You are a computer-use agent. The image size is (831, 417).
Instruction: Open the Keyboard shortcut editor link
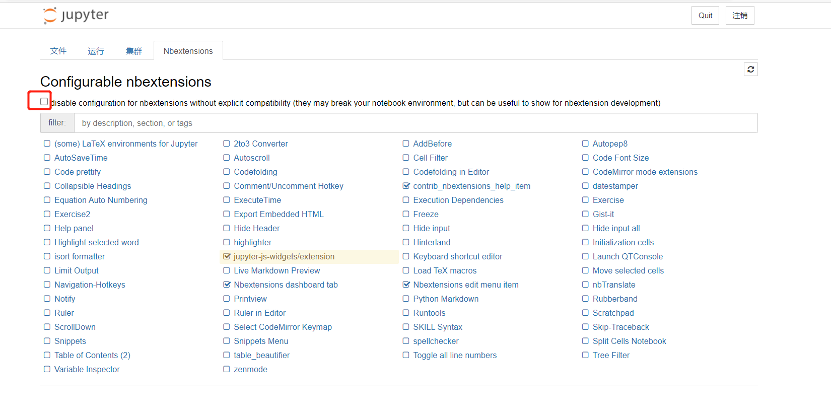coord(458,256)
